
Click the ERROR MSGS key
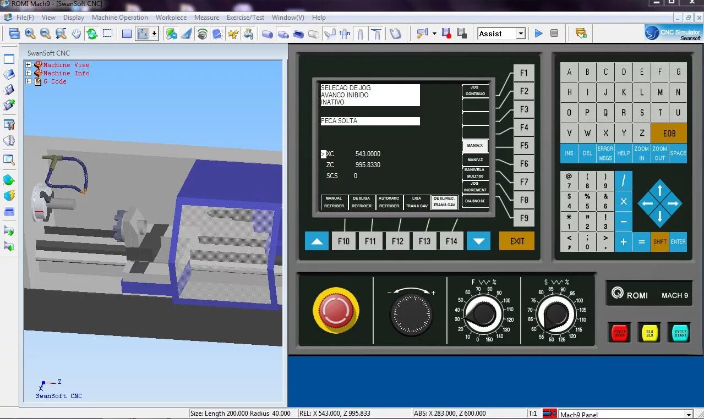(605, 153)
